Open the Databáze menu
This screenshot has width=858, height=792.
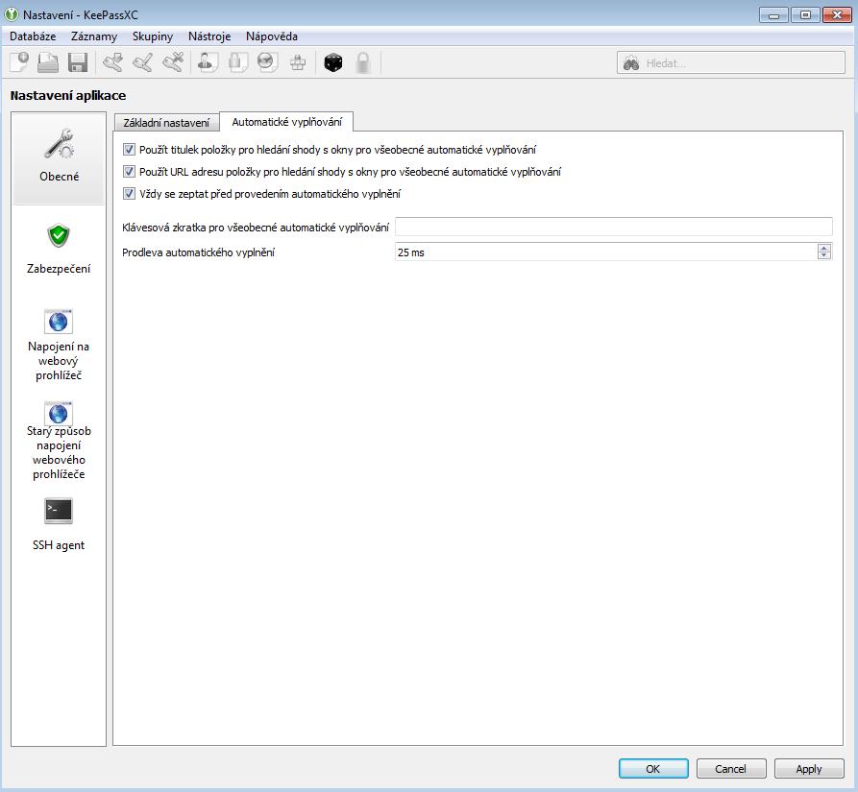click(x=33, y=36)
